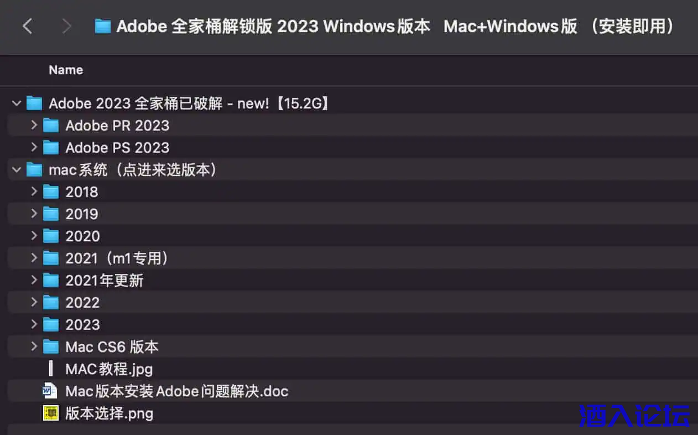The width and height of the screenshot is (698, 435).
Task: Collapse the Adobe 2023 全家桶已破解 folder
Action: coord(17,103)
